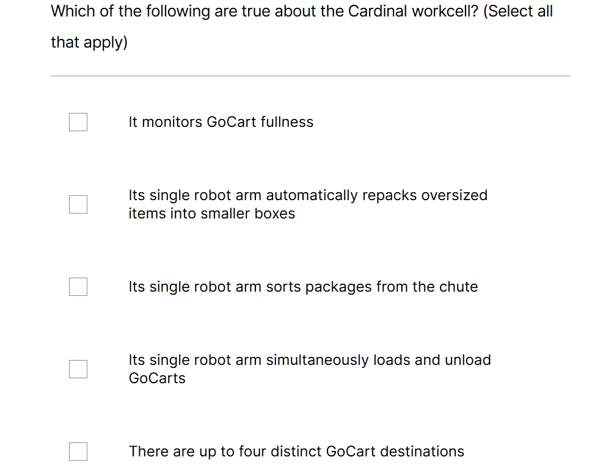Tick the checkbox for repacking oversized items
Image resolution: width=603 pixels, height=468 pixels.
tap(78, 204)
